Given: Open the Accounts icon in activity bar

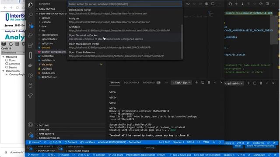Looking at the screenshot, I should click(30, 125).
